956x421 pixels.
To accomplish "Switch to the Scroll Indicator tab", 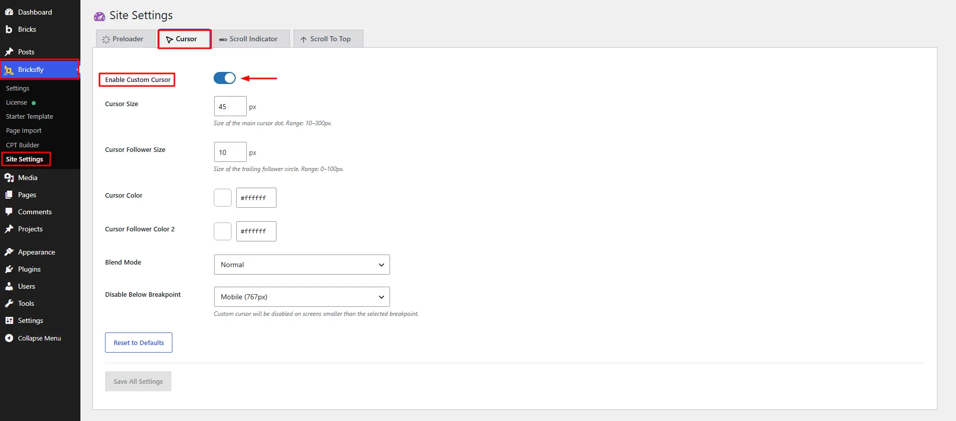I will pos(252,39).
